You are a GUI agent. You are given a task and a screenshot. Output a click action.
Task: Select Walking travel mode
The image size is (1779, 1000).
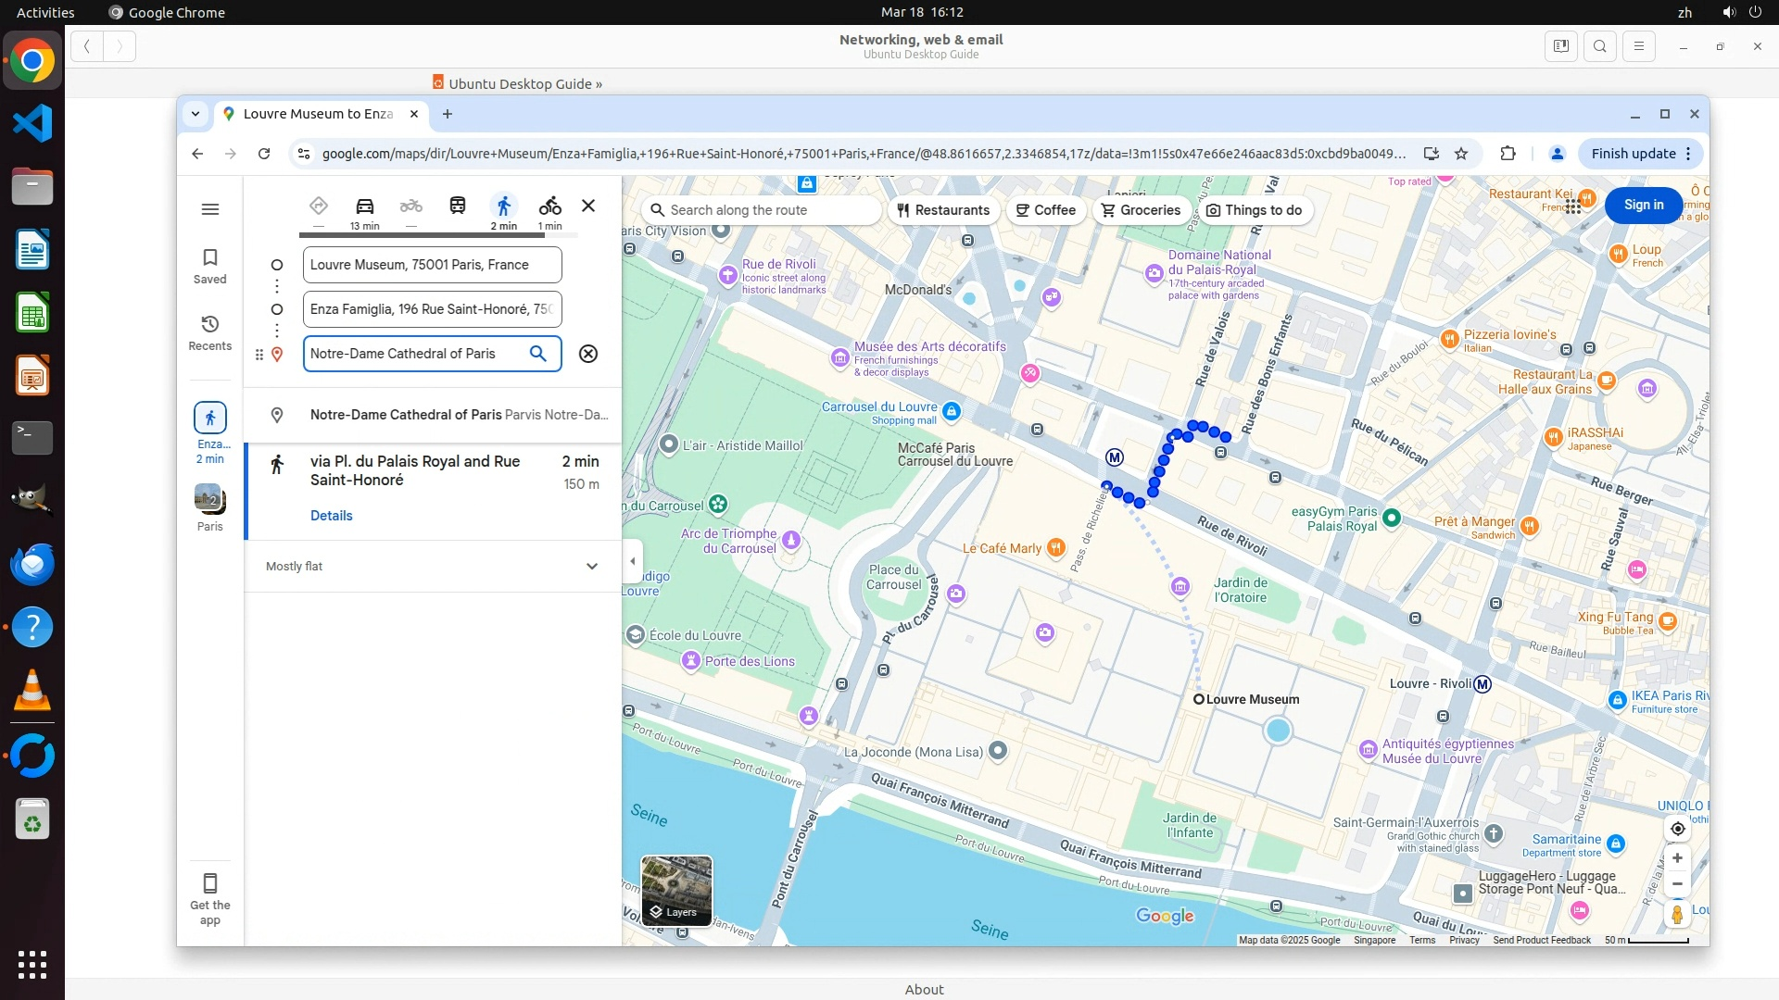click(x=503, y=206)
